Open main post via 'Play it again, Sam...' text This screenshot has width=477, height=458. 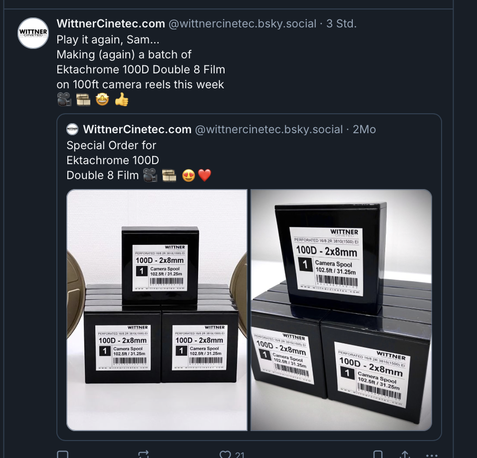pyautogui.click(x=108, y=39)
